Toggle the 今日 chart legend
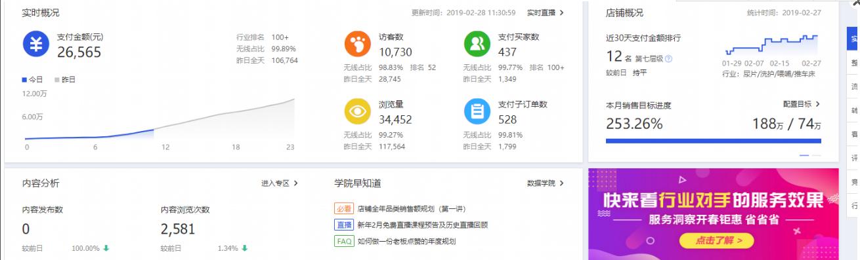This screenshot has width=860, height=260. click(x=32, y=79)
